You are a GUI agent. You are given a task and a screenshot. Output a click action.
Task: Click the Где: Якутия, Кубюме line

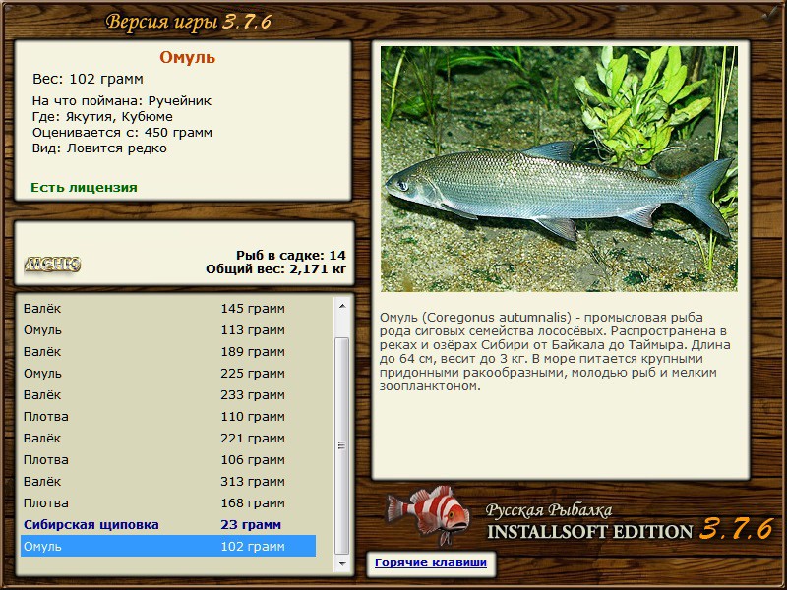pos(102,116)
